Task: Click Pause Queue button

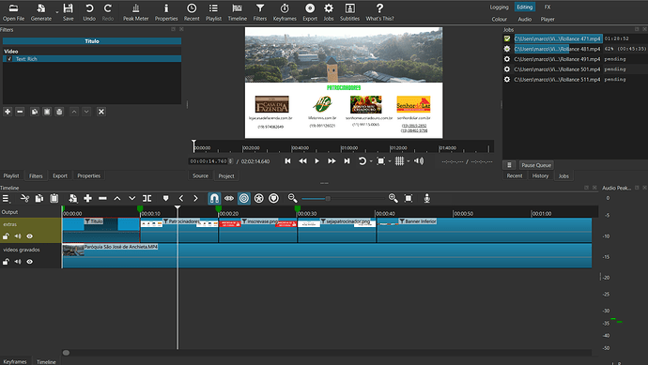Action: [536, 165]
